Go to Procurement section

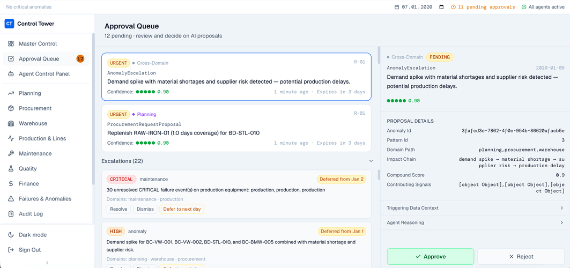point(46,108)
